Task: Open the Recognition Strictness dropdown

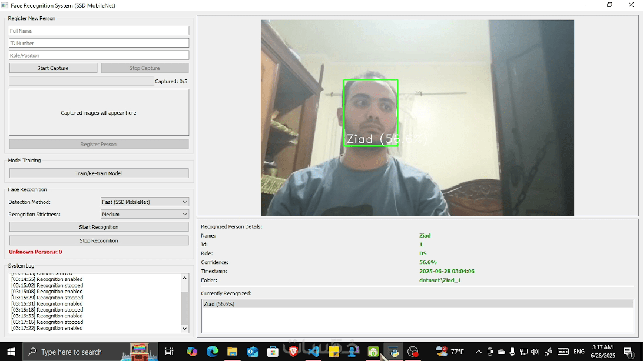Action: point(144,214)
